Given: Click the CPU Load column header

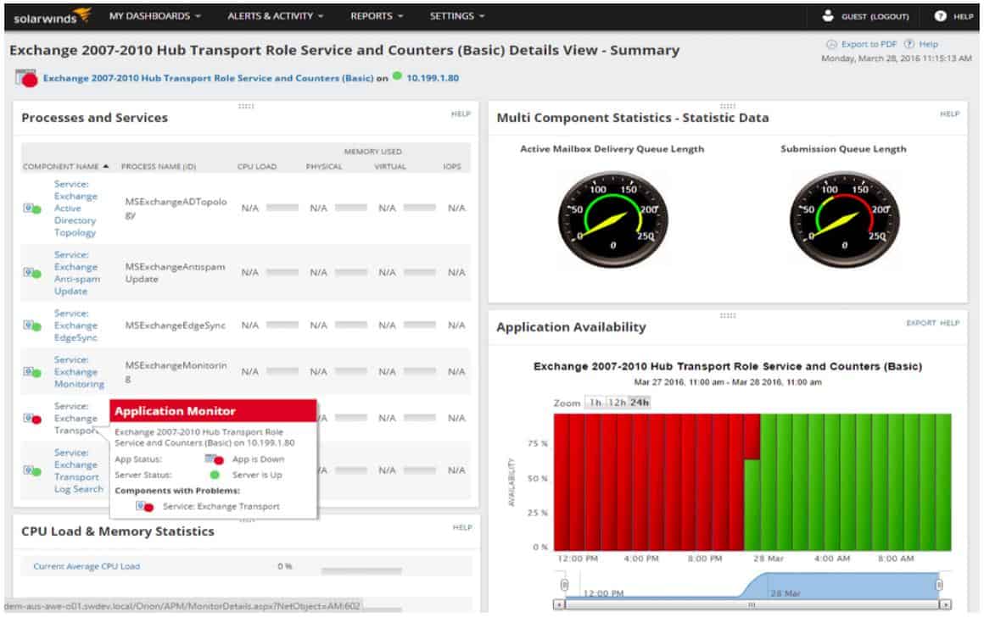Looking at the screenshot, I should tap(257, 167).
